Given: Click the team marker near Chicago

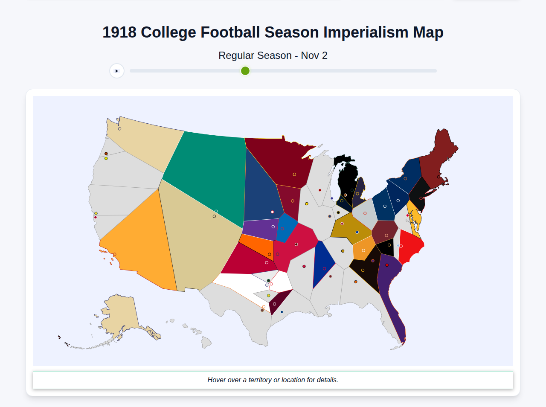Looking at the screenshot, I should click(x=332, y=198).
